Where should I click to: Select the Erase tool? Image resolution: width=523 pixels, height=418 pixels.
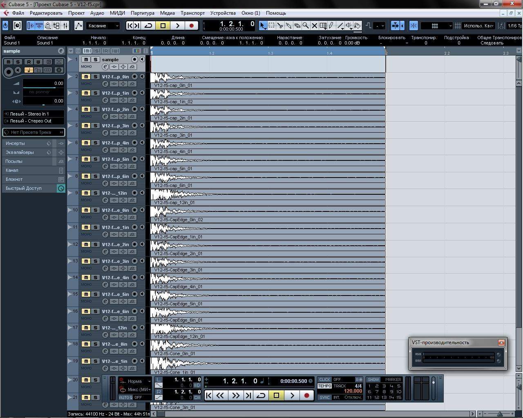[x=297, y=26]
